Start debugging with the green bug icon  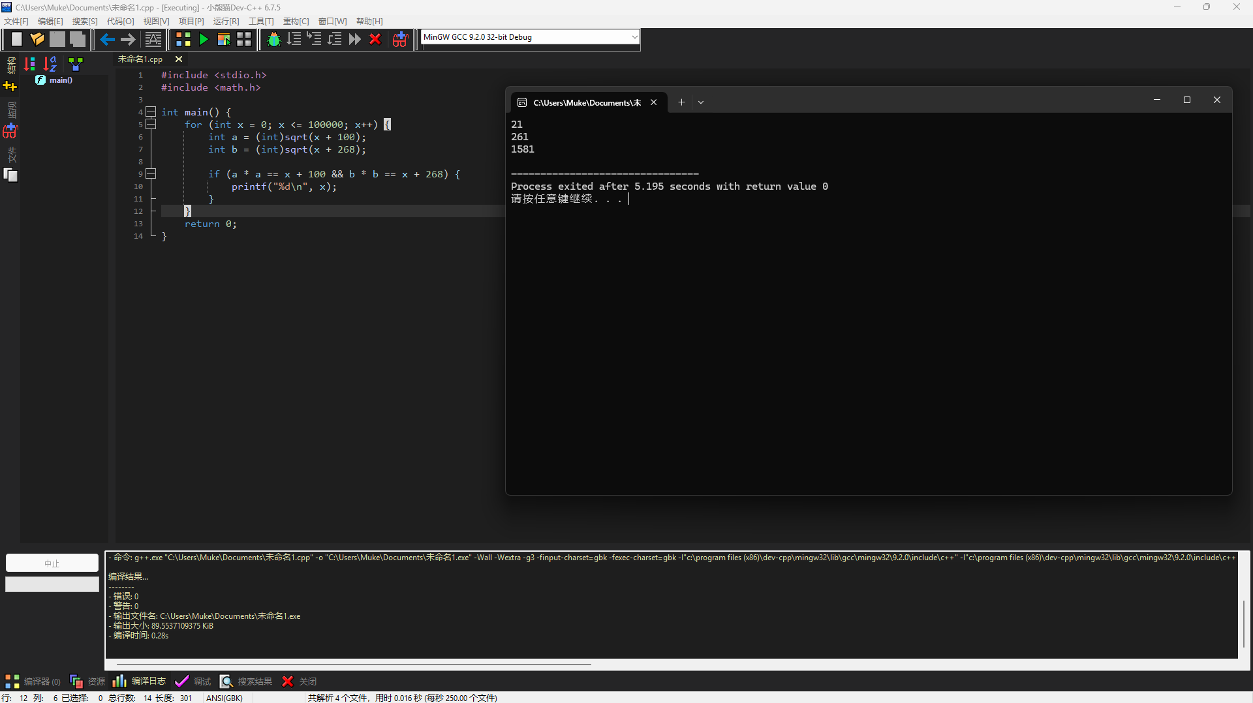tap(274, 40)
